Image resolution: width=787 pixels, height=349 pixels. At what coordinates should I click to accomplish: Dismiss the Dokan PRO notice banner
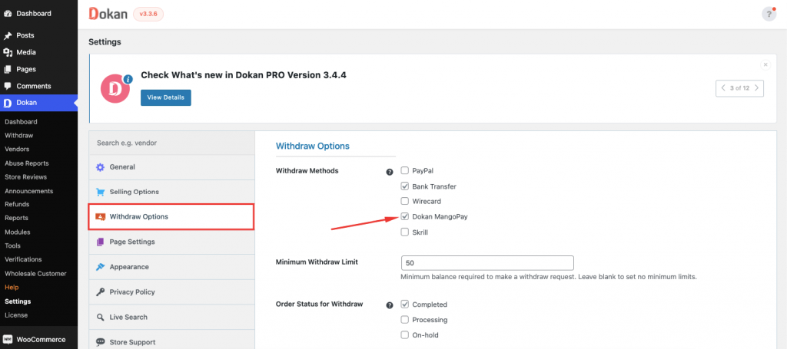pyautogui.click(x=765, y=64)
